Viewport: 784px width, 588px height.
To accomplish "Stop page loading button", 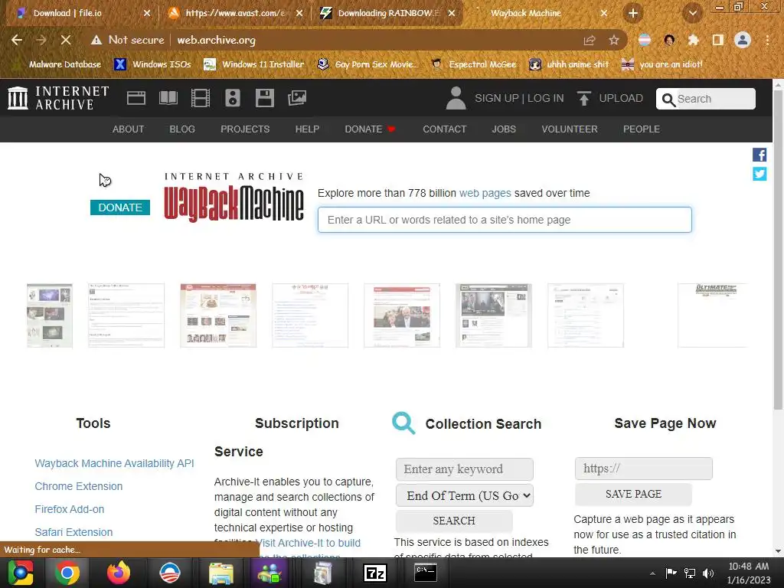I will pos(66,40).
